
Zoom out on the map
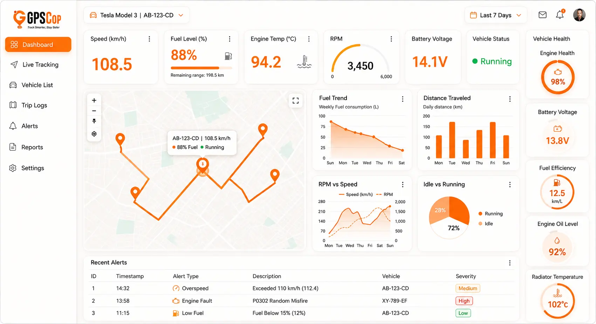(x=94, y=111)
